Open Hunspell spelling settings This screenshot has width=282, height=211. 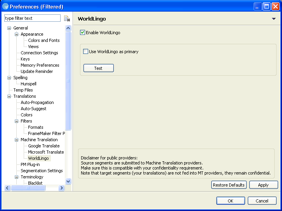coord(28,84)
